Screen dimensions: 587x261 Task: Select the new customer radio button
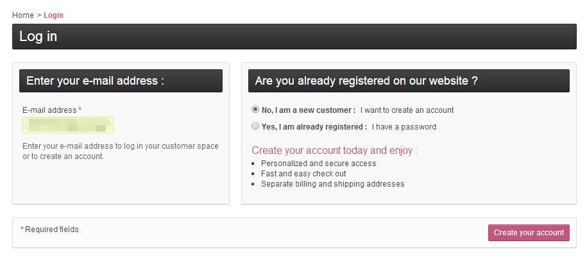click(255, 110)
